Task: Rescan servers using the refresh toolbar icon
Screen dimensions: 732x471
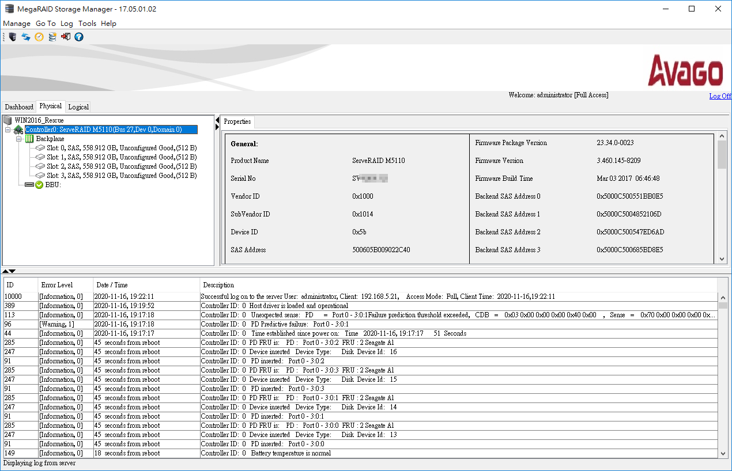Action: 25,37
